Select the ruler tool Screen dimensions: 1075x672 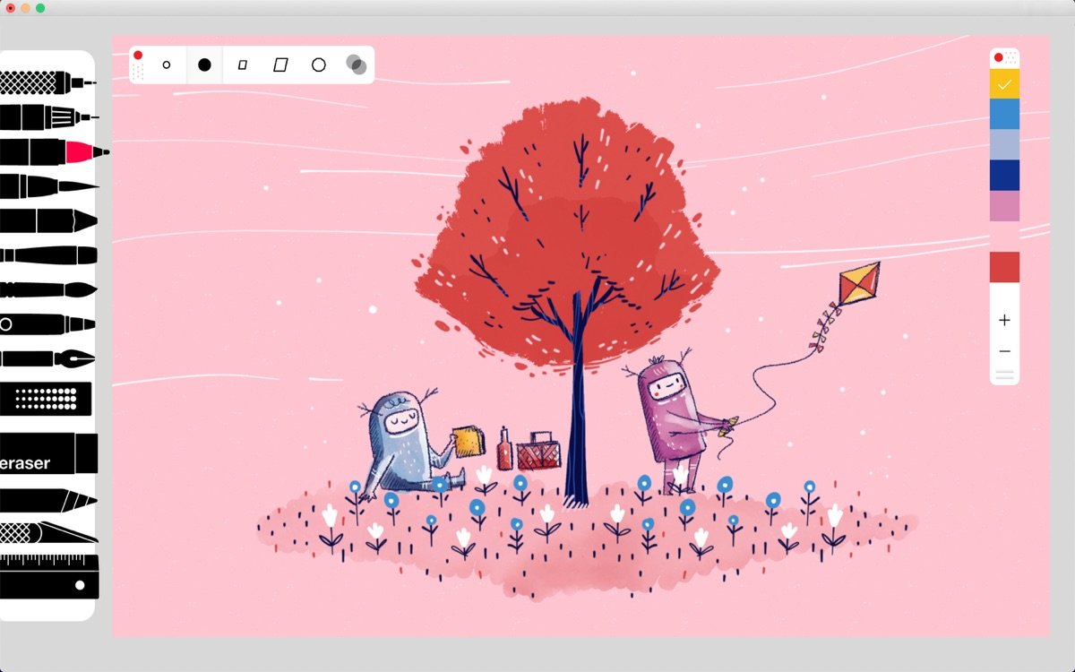coord(48,576)
